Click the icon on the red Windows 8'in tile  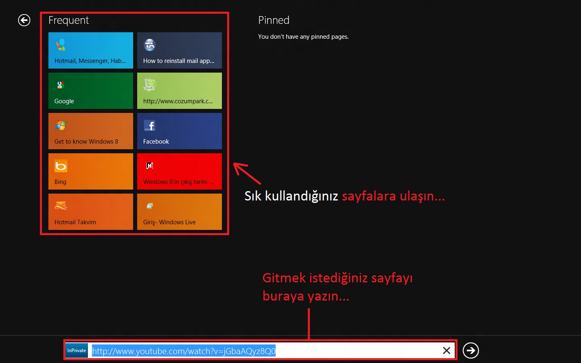[150, 165]
